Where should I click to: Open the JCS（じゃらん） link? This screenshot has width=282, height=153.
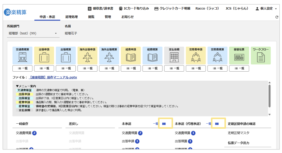pos(237,8)
